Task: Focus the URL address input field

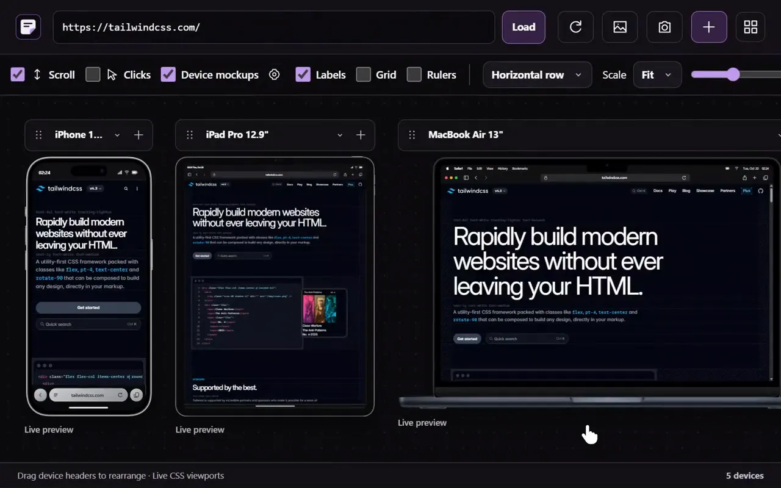Action: 274,27
